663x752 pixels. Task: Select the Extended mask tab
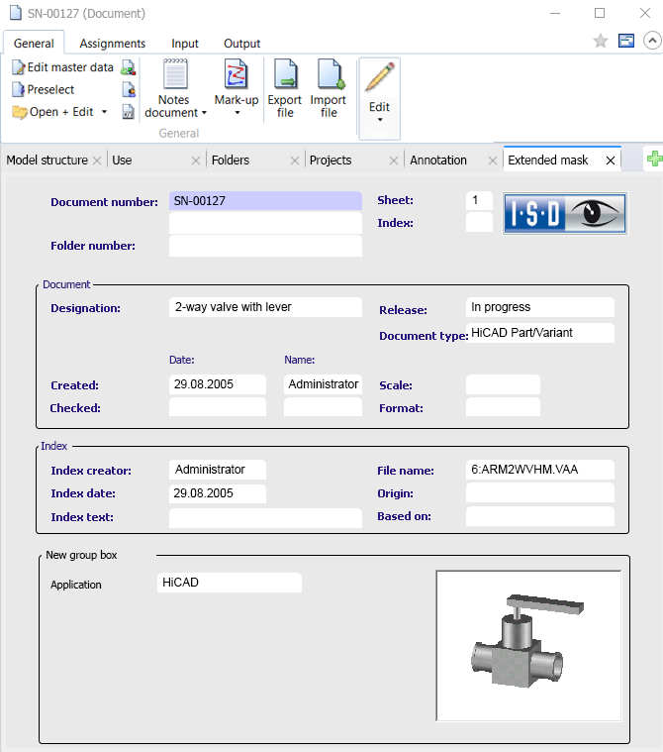click(547, 161)
